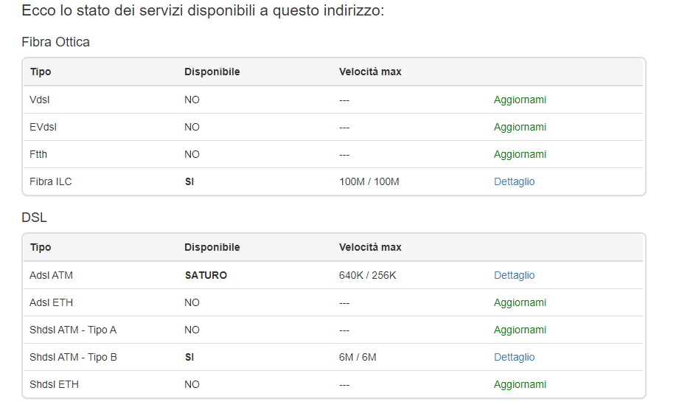The height and width of the screenshot is (413, 679).
Task: Select the SATURO status for Adsl ATM
Action: (x=206, y=275)
